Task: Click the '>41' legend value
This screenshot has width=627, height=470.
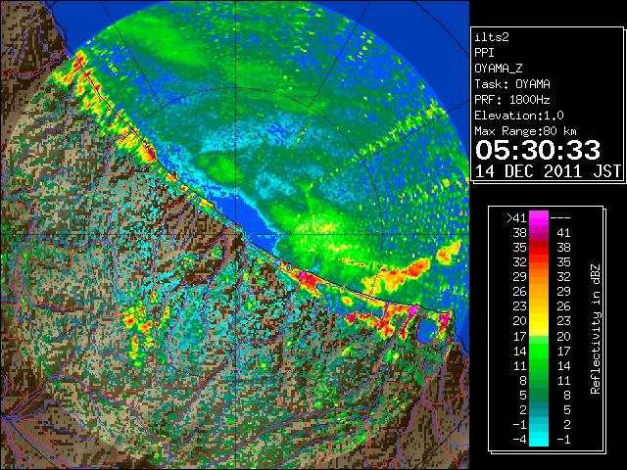Action: 516,217
